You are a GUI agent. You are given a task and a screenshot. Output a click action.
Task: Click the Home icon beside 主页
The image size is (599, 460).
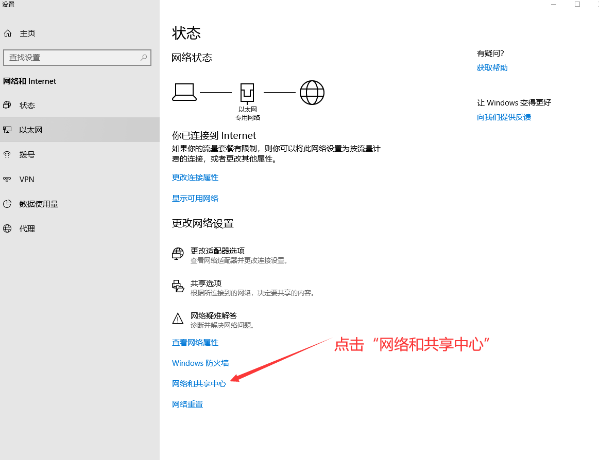coord(8,33)
